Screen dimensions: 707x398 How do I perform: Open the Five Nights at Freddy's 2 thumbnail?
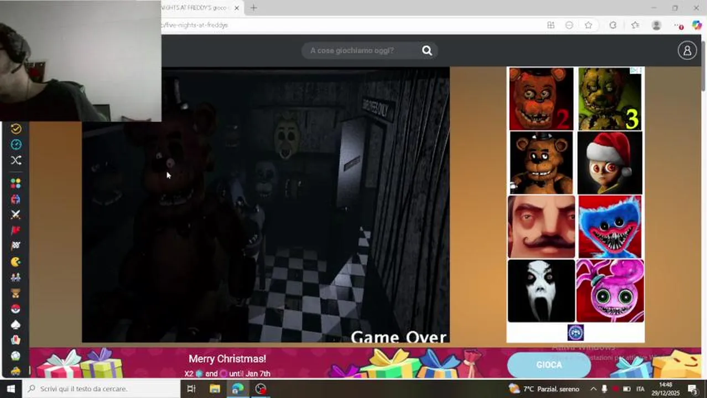(542, 99)
